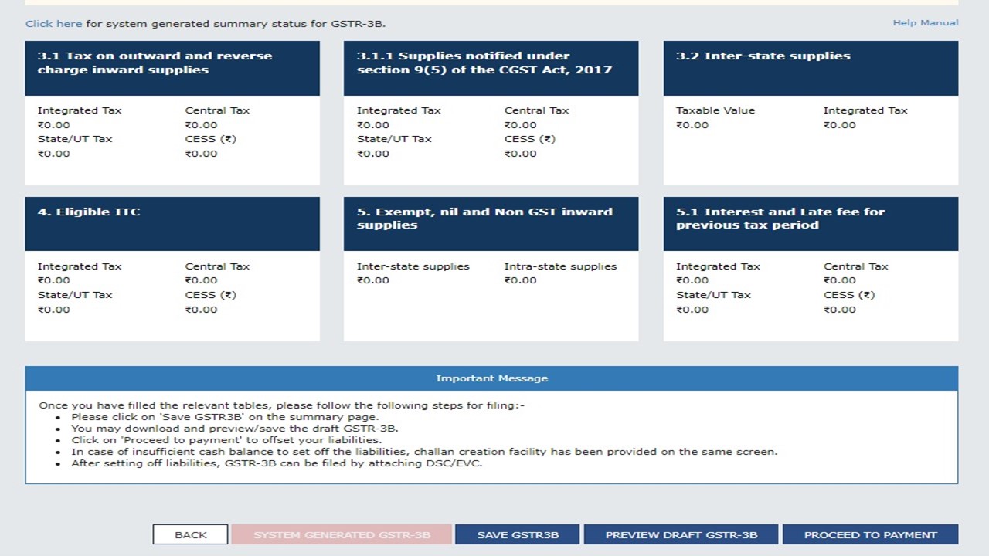
Task: Open the Click here summary status link
Action: pyautogui.click(x=53, y=24)
